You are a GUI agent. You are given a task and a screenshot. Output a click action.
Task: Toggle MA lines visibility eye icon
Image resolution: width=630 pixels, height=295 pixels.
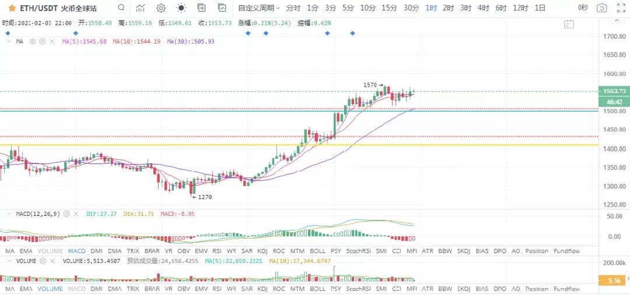33,41
